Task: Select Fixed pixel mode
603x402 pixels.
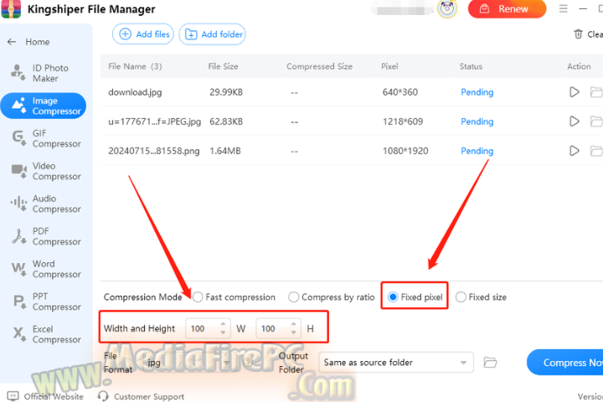Action: pyautogui.click(x=393, y=297)
